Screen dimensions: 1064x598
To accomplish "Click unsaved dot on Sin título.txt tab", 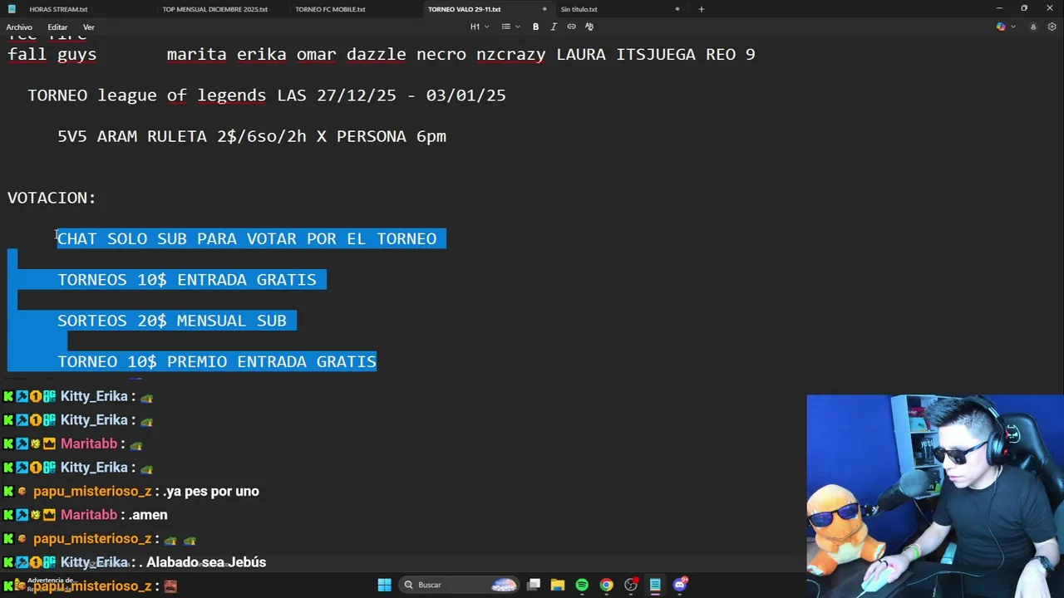I will pyautogui.click(x=677, y=9).
